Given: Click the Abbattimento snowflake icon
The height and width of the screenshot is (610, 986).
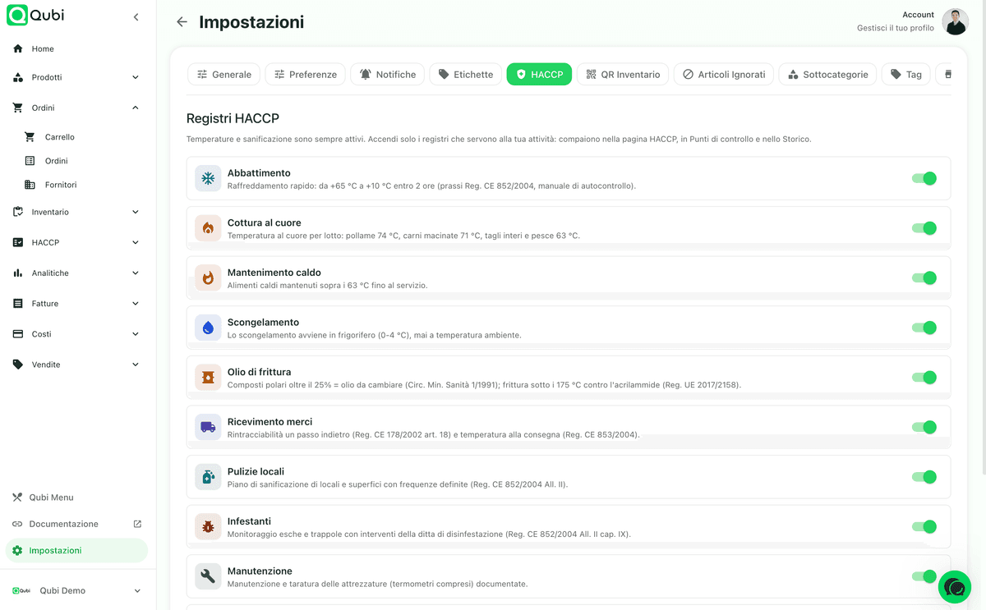Looking at the screenshot, I should (208, 178).
